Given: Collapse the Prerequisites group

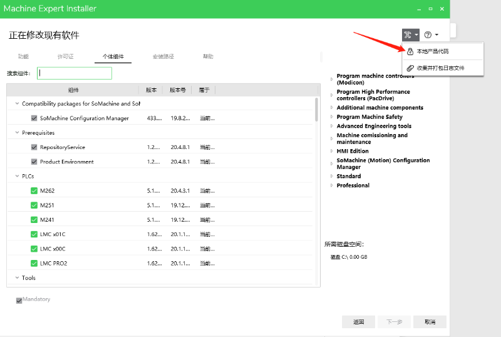Looking at the screenshot, I should pyautogui.click(x=18, y=132).
